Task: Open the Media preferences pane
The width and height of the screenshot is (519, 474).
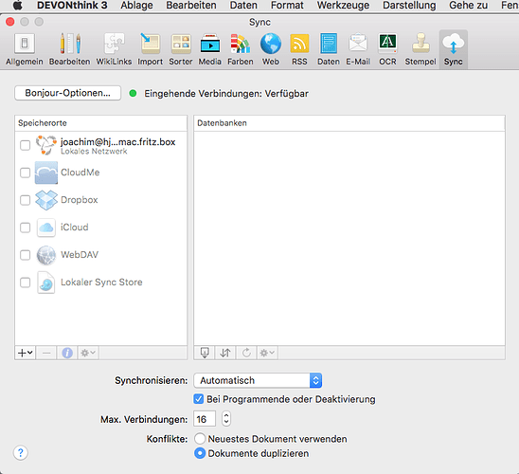Action: click(210, 49)
